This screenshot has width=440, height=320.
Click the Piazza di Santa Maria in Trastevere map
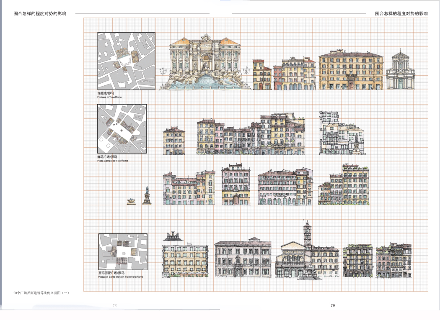tap(123, 252)
